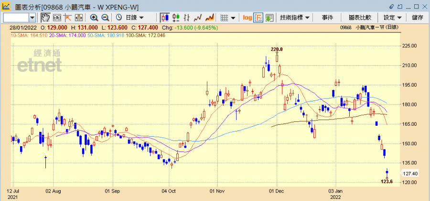Click the 事件 button

[x=328, y=18]
